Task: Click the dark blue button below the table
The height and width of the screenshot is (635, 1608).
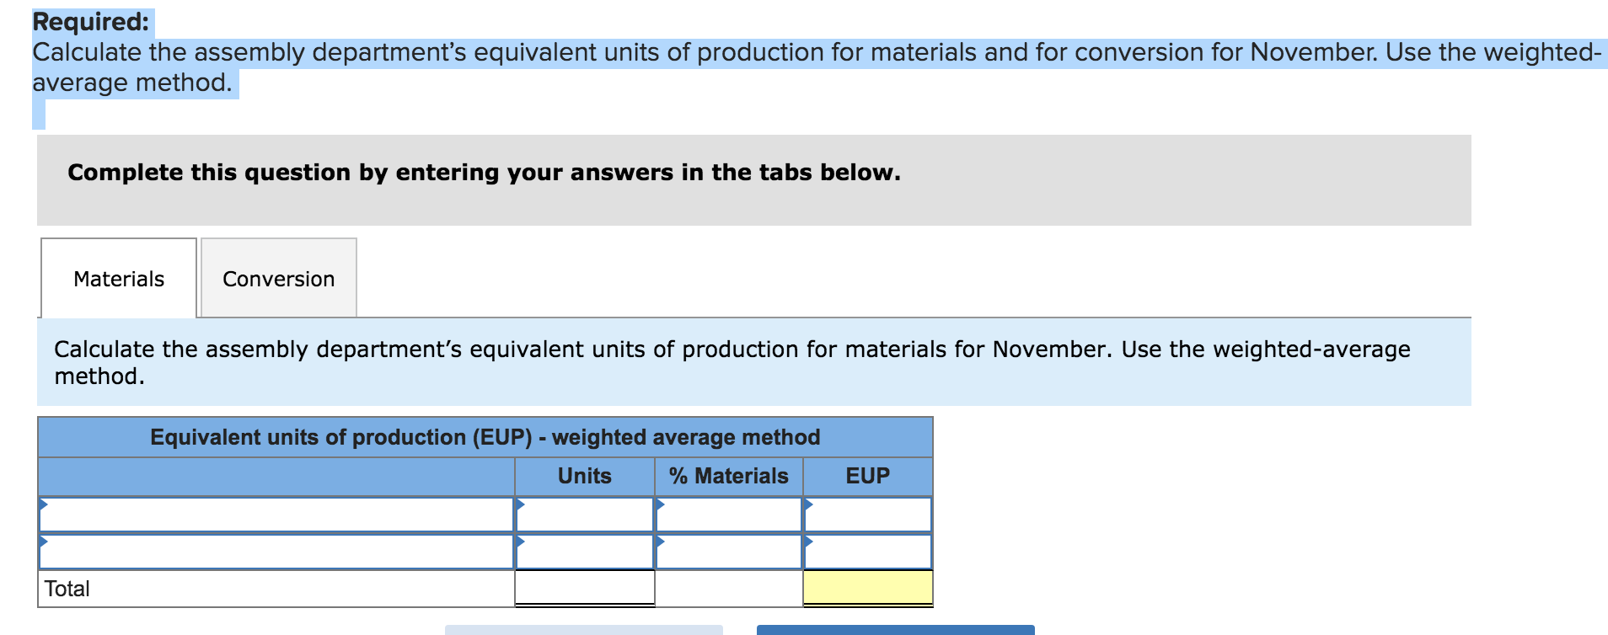Action: tap(898, 630)
